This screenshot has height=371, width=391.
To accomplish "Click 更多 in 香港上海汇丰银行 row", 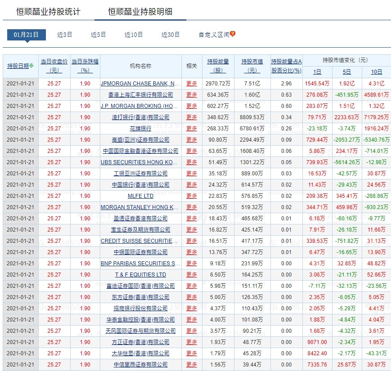I will 192,95.
